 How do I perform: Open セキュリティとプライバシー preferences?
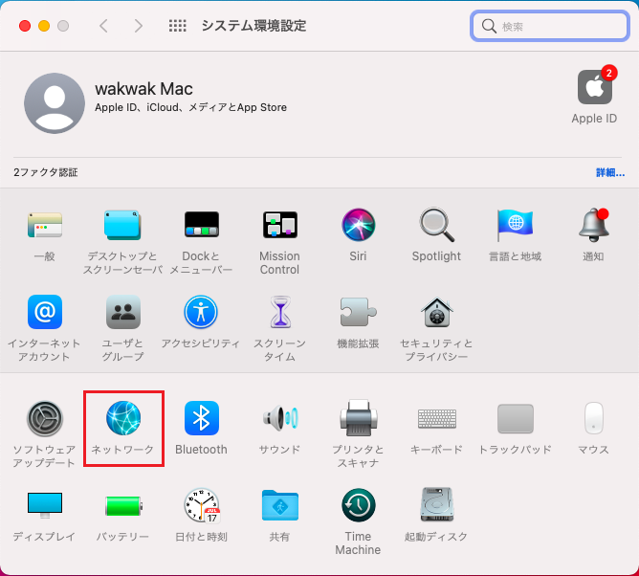coord(436,312)
